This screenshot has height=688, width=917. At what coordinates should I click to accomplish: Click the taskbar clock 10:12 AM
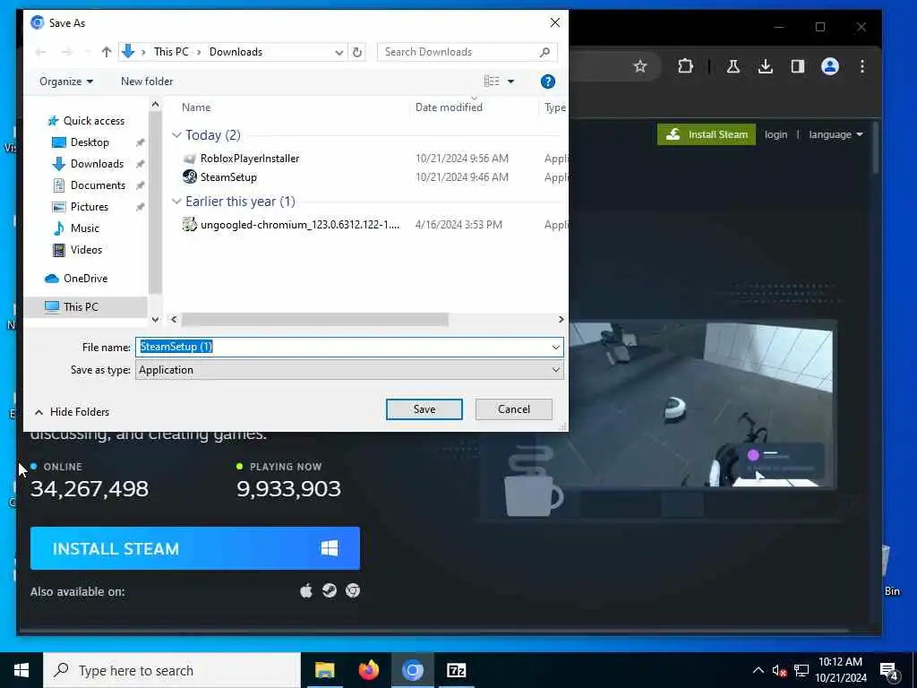click(x=840, y=662)
